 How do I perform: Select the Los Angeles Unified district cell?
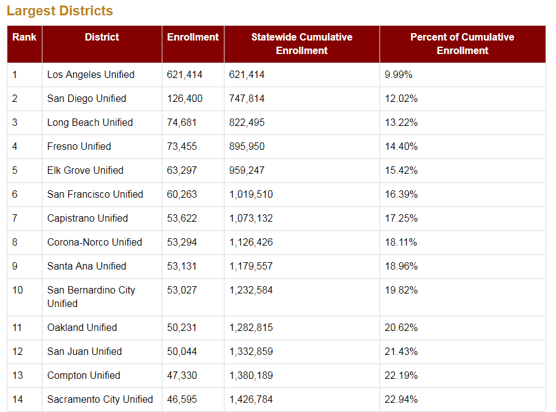pyautogui.click(x=90, y=74)
